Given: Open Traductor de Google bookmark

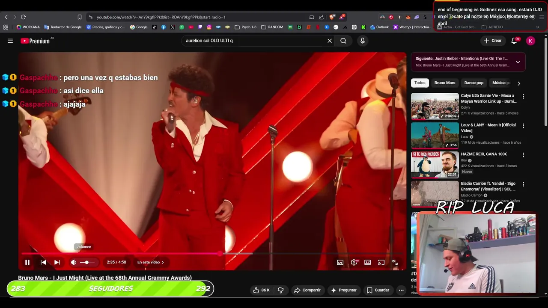Looking at the screenshot, I should (63, 27).
